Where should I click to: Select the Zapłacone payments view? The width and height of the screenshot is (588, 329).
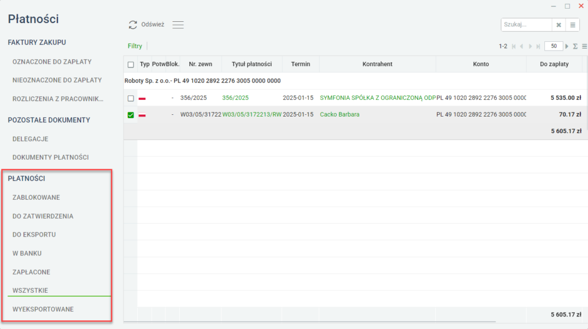[x=31, y=272]
